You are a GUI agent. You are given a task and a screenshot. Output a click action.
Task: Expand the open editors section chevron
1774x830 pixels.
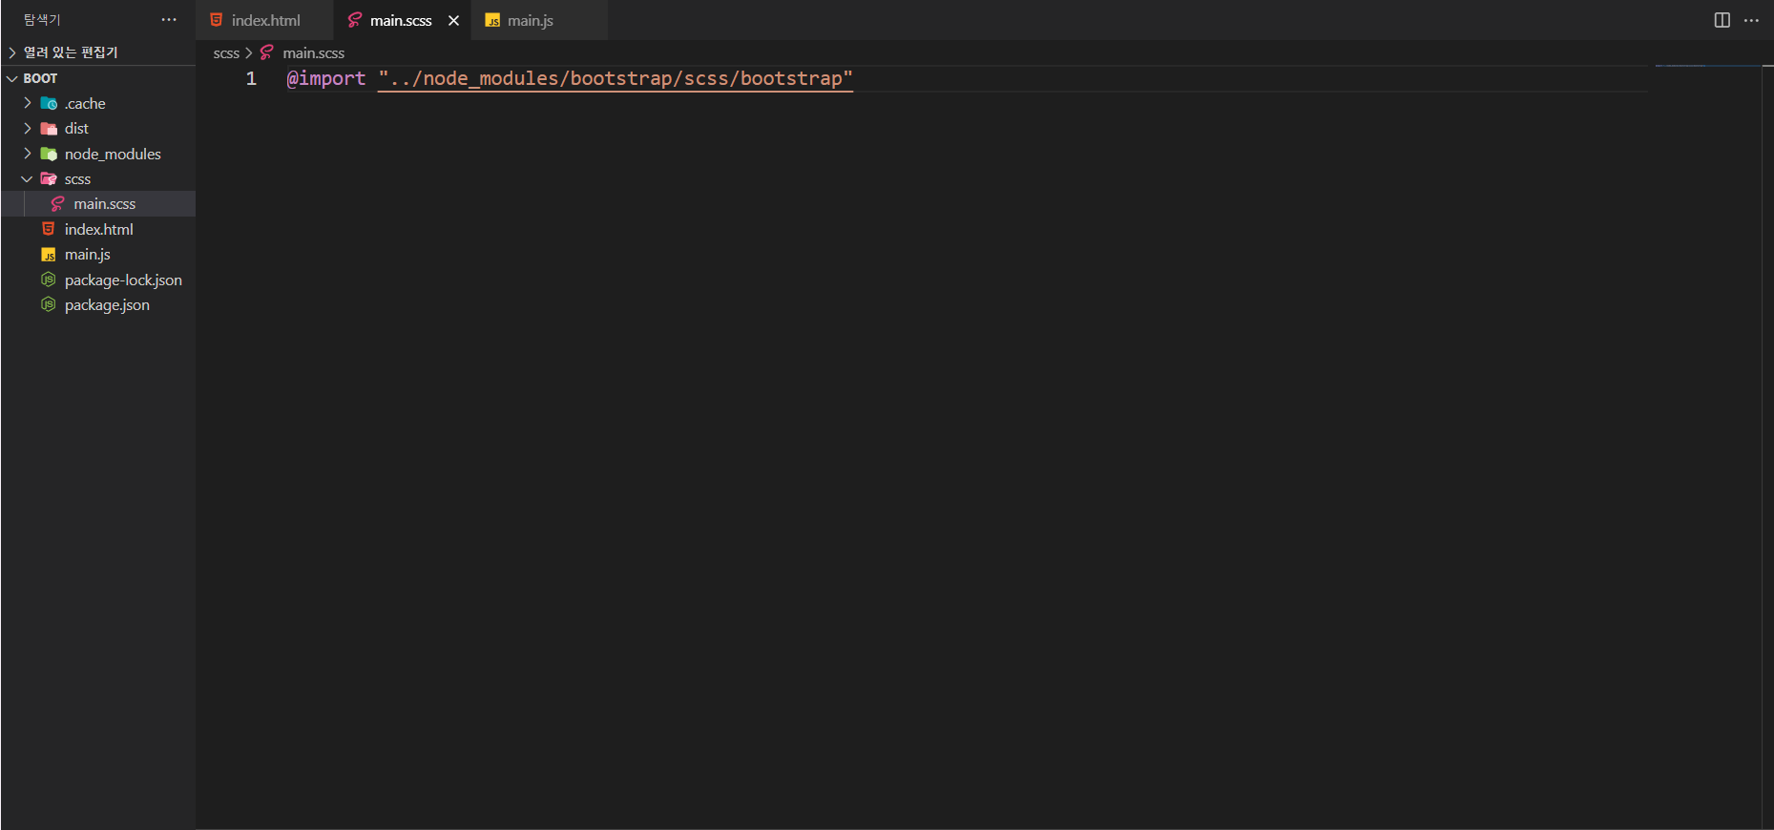coord(12,52)
